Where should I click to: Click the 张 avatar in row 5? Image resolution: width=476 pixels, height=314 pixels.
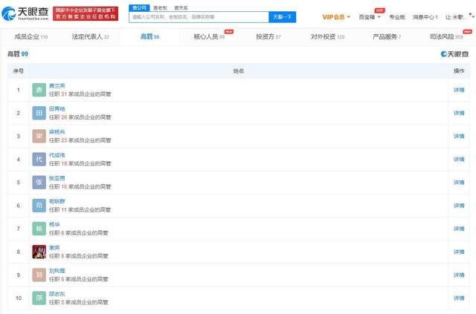point(39,182)
